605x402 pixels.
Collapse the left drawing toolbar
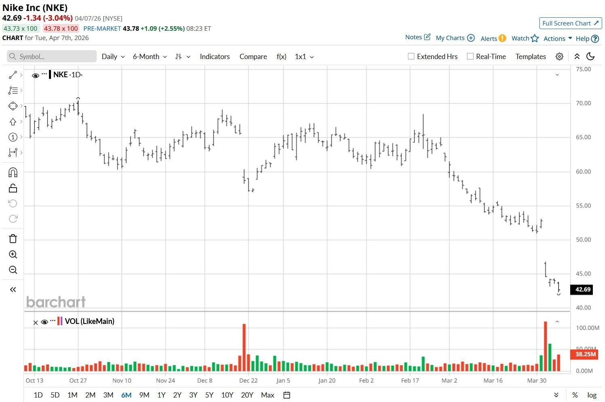click(x=13, y=290)
